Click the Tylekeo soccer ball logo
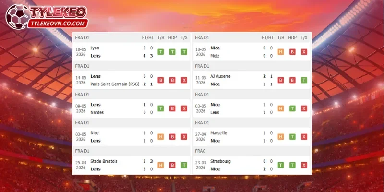Viewport: 384px width, 192px height. point(17,17)
